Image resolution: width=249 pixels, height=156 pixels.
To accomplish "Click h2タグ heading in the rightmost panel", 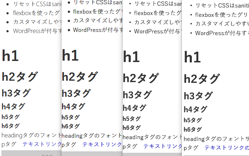I will click(202, 79).
